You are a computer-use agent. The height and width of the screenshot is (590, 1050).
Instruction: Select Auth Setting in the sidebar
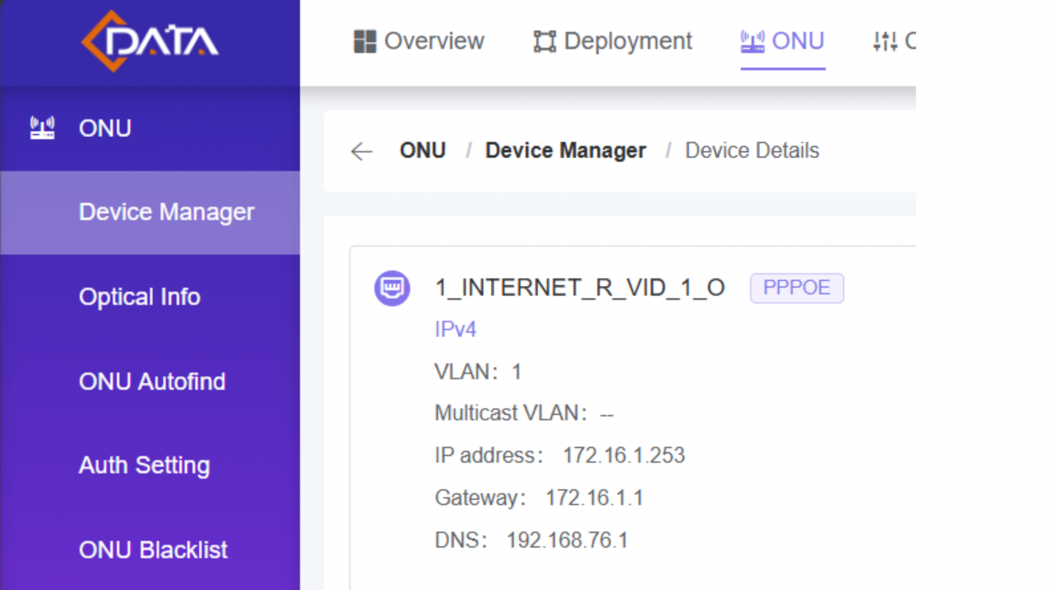pyautogui.click(x=143, y=465)
